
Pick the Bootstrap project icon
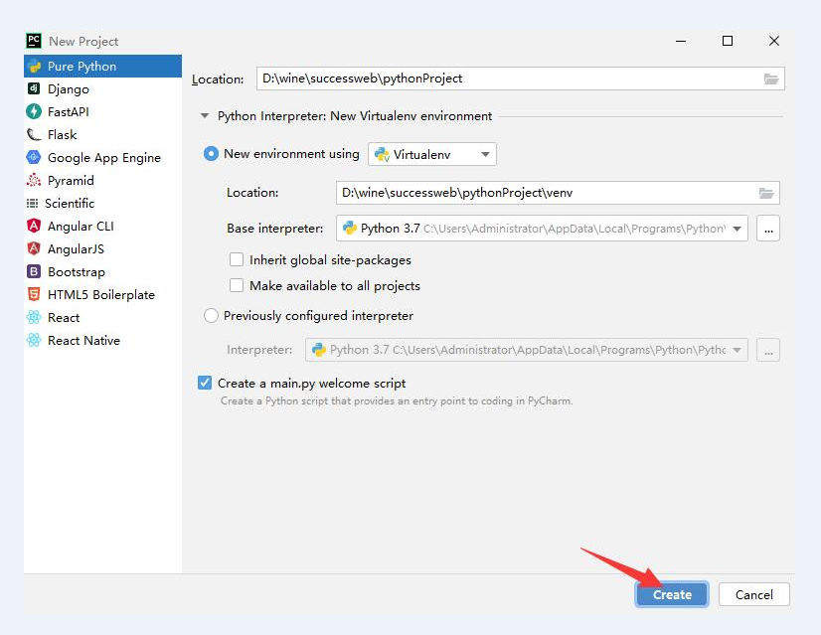point(34,271)
